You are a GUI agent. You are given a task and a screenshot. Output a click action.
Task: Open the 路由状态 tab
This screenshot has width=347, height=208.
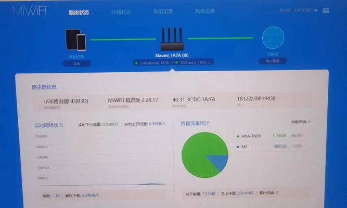click(79, 12)
